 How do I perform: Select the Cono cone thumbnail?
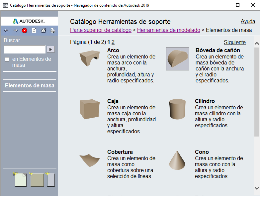[x=177, y=160]
